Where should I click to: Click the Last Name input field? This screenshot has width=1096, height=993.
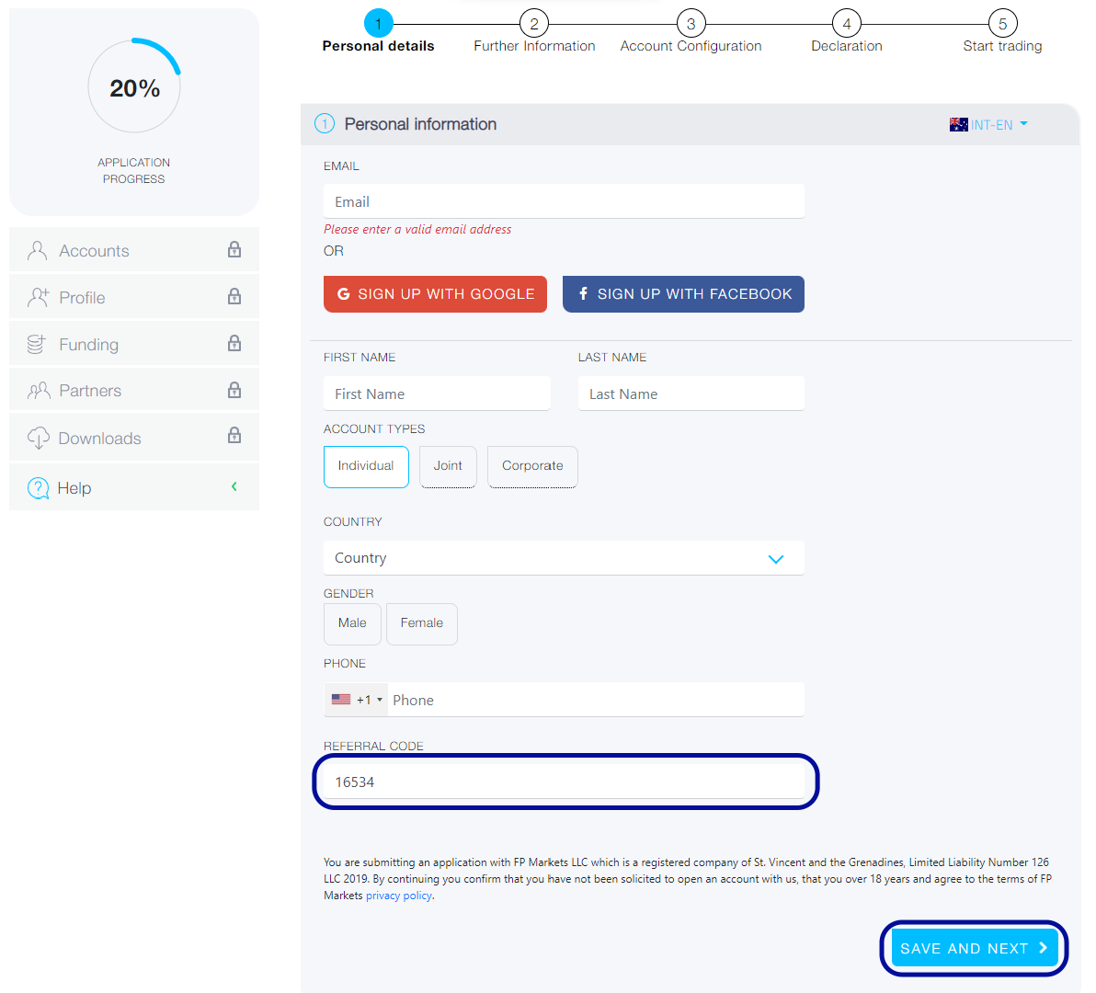pos(691,394)
